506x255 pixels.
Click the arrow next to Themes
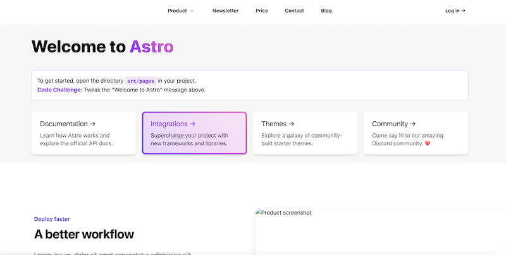coord(292,124)
